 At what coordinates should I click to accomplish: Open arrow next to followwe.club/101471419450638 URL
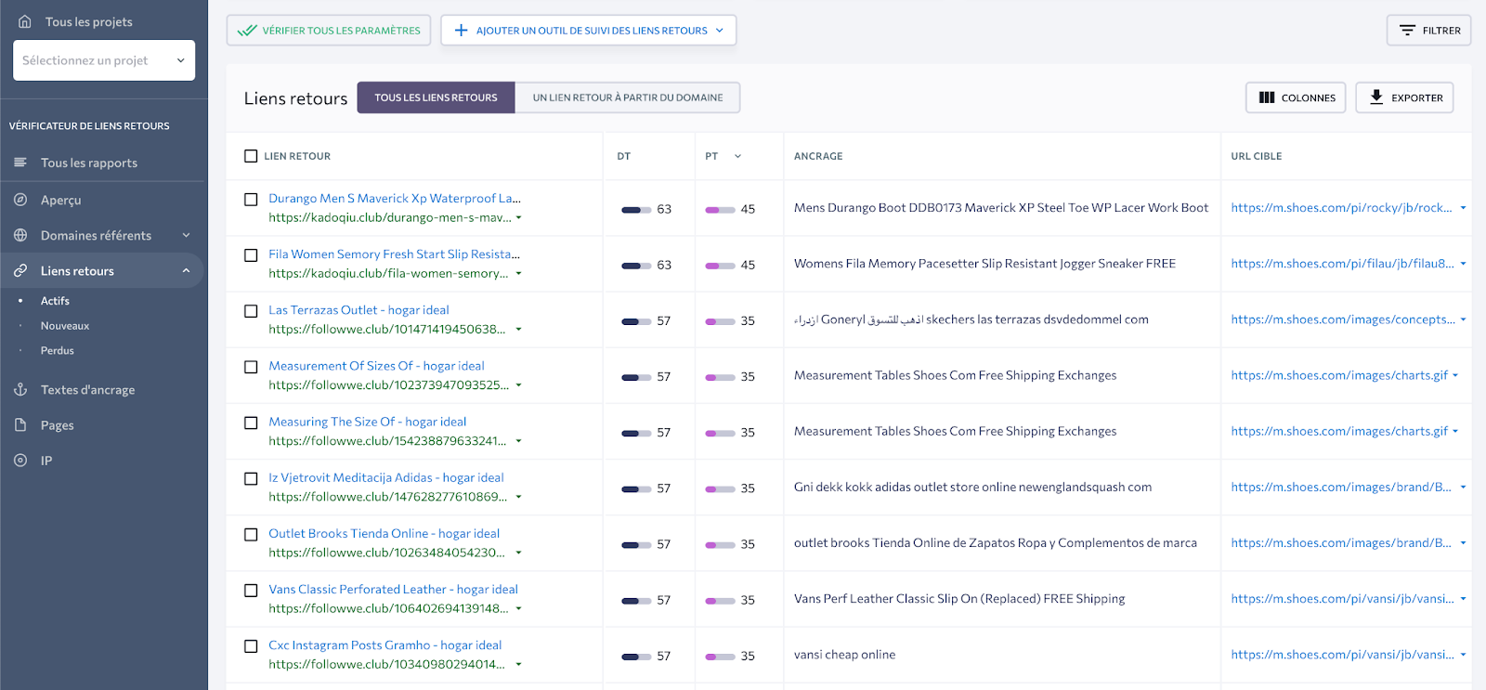click(x=518, y=330)
